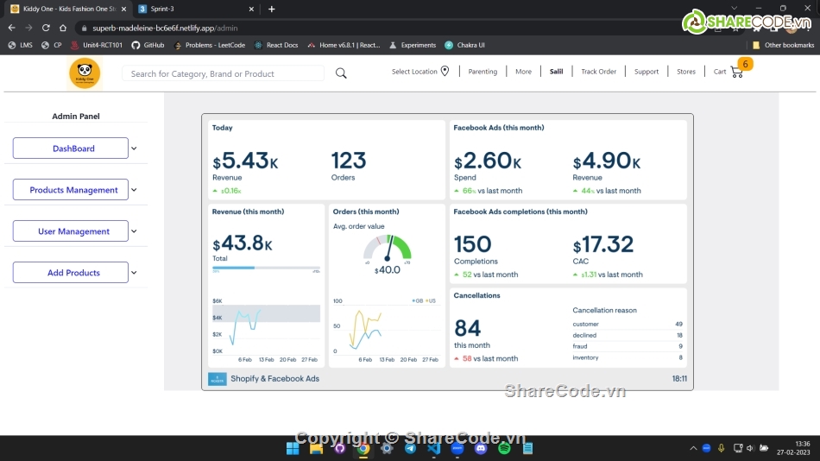Click the Kiddy One panda logo

coord(85,73)
